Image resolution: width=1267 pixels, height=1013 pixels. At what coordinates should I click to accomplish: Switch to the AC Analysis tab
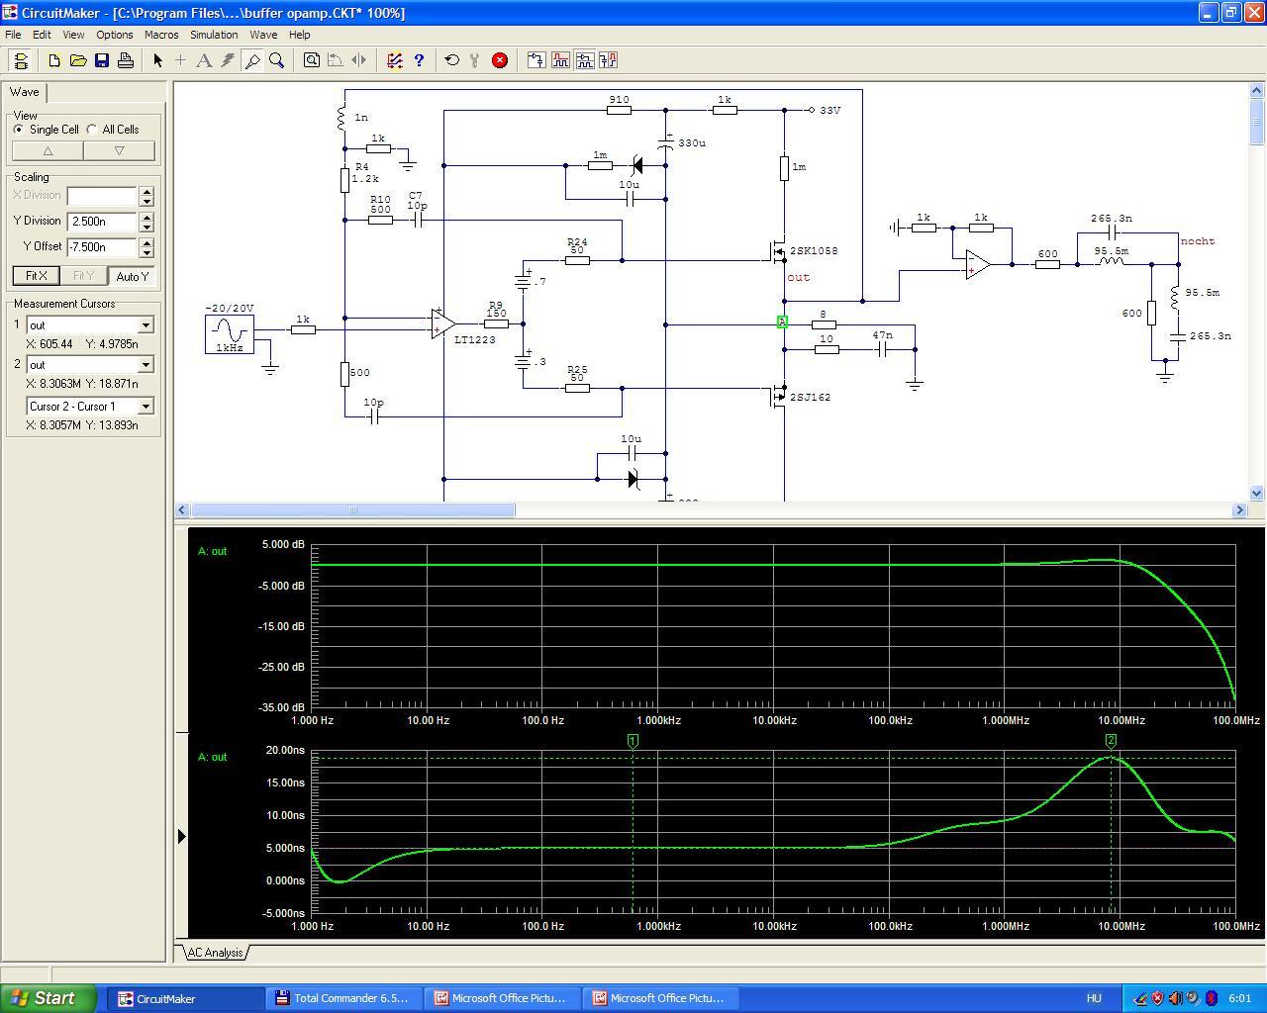[x=215, y=953]
